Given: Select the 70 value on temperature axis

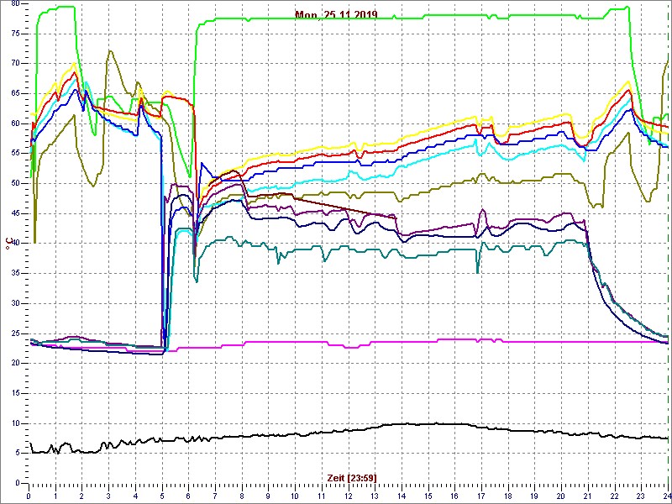Looking at the screenshot, I should (15, 64).
